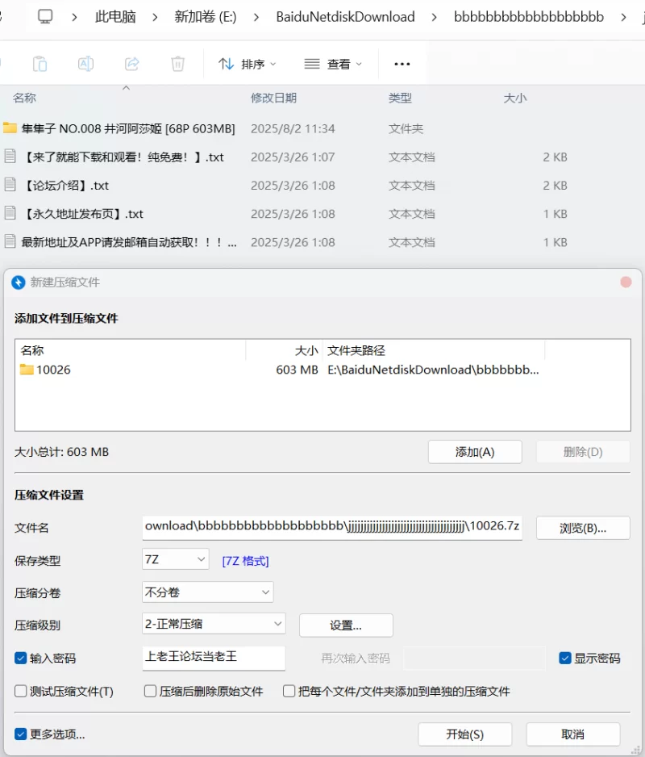
Task: Click the 10026 folder icon in archive list
Action: pos(27,370)
